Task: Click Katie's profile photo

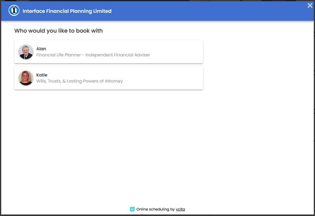Action: (26, 78)
